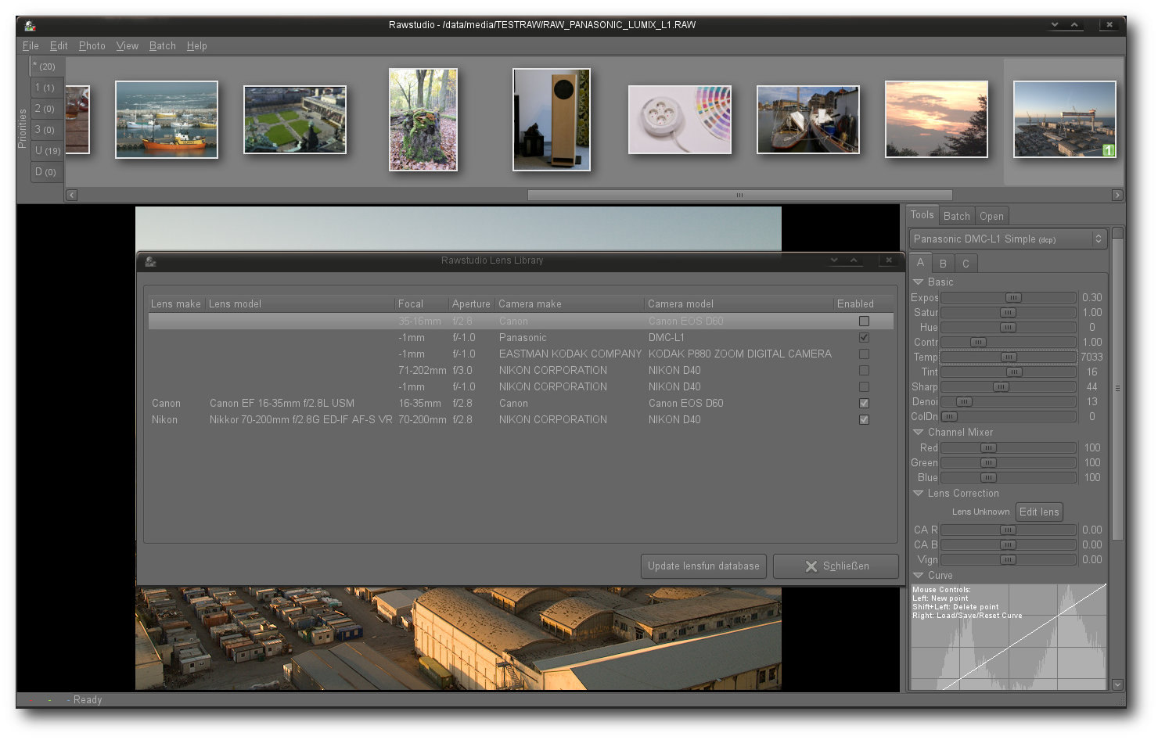Image resolution: width=1158 pixels, height=740 pixels.
Task: Enable the Kodak P880 lens checkbox
Action: [864, 354]
